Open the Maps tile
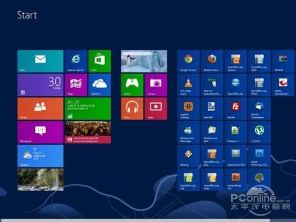The height and width of the screenshot is (222, 296). 76,85
